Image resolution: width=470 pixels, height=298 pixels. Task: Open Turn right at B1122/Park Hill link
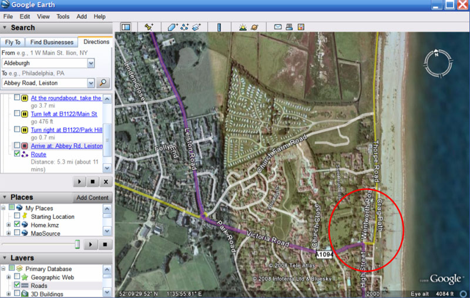(x=66, y=130)
